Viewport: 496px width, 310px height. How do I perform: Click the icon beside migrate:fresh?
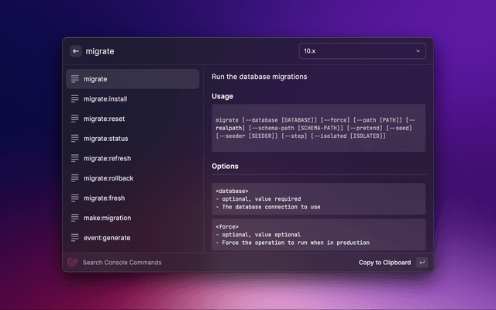(x=75, y=198)
